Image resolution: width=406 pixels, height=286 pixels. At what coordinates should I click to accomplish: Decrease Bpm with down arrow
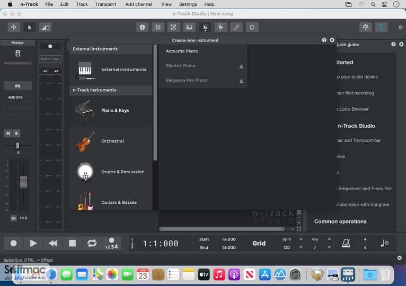point(301,247)
